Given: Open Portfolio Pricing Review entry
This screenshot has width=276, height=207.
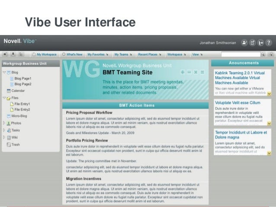Looking at the screenshot, I should coord(87,140).
